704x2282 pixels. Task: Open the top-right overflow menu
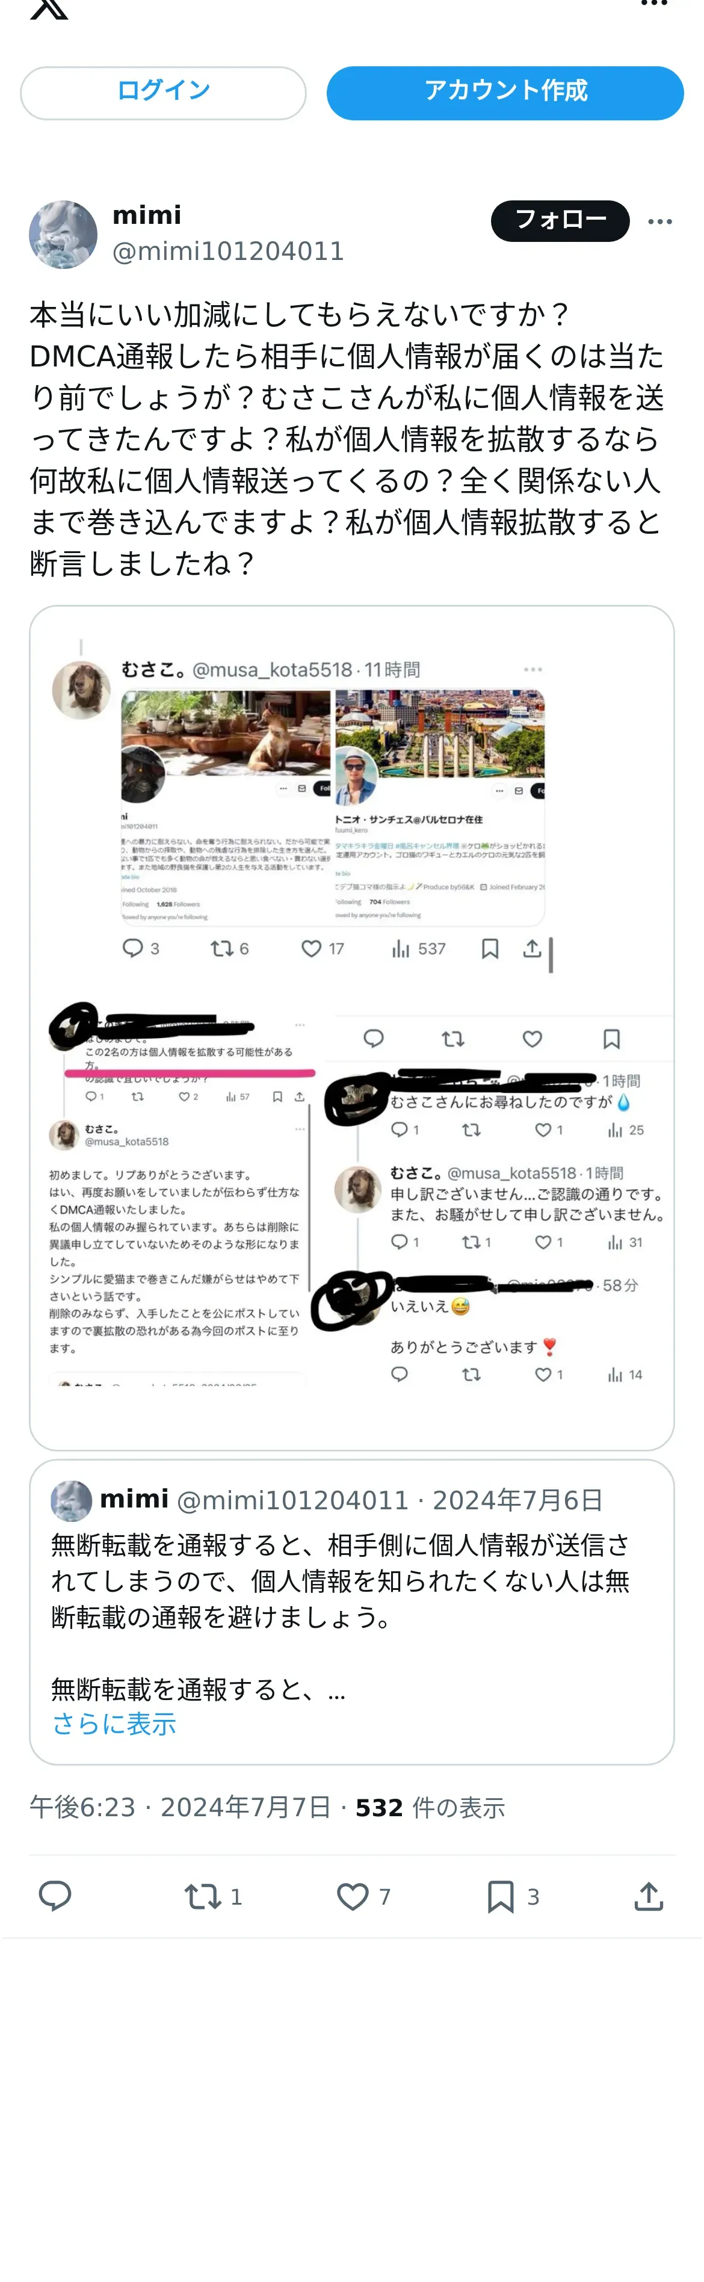pos(653,4)
